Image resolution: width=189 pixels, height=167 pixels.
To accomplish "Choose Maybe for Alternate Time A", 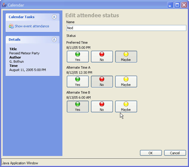I will [126, 82].
